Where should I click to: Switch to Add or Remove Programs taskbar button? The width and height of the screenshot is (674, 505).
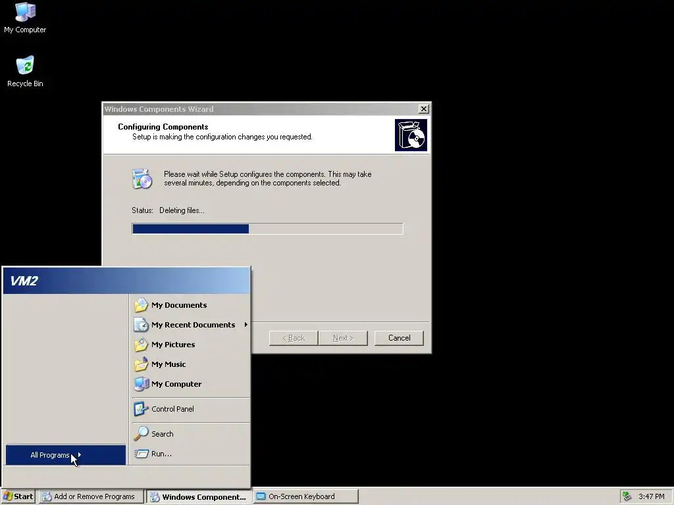click(x=91, y=496)
